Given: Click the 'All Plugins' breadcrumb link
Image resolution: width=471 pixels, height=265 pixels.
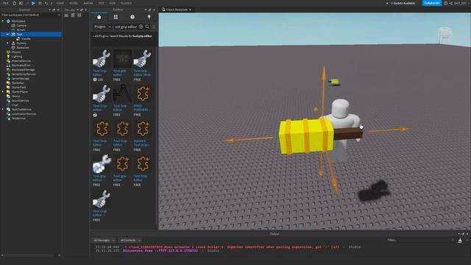Looking at the screenshot, I should (x=101, y=36).
